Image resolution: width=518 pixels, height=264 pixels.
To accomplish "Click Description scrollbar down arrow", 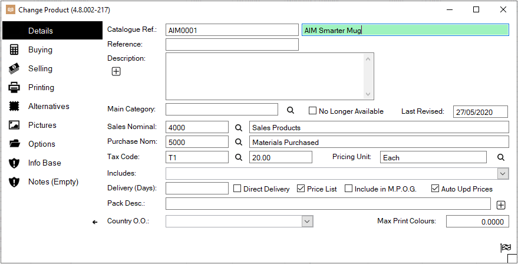I will (x=368, y=94).
